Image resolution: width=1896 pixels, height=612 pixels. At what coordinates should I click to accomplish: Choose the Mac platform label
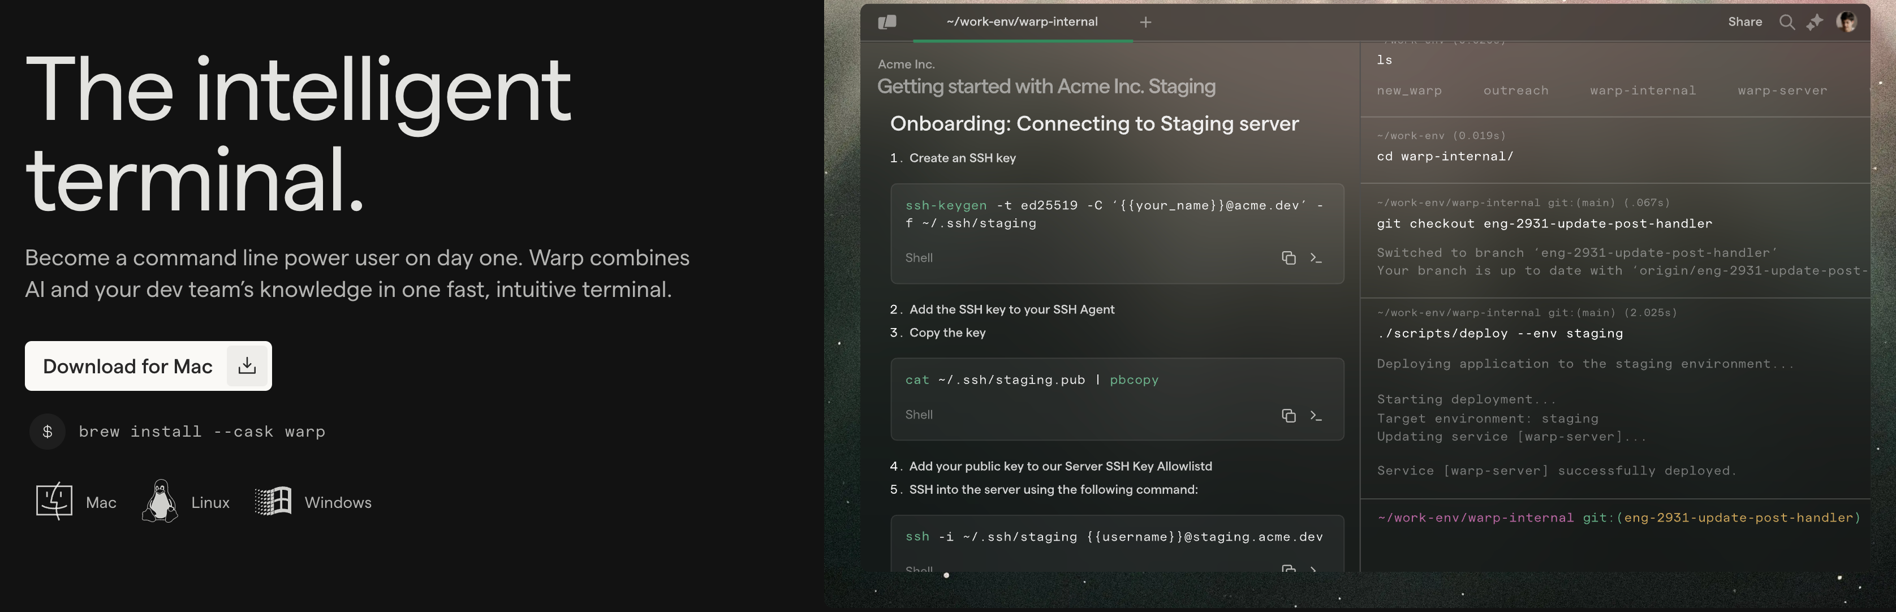101,502
